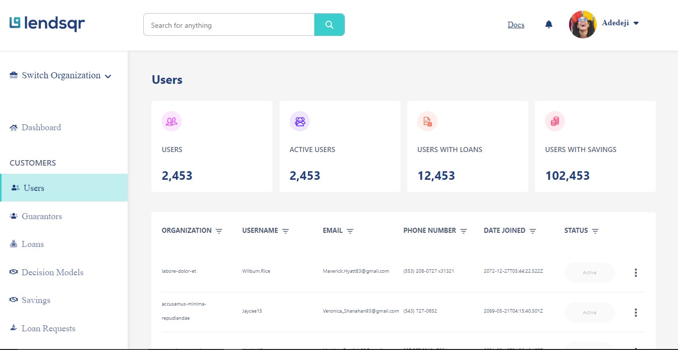Click the user avatar picture
The image size is (678, 350).
pos(583,24)
